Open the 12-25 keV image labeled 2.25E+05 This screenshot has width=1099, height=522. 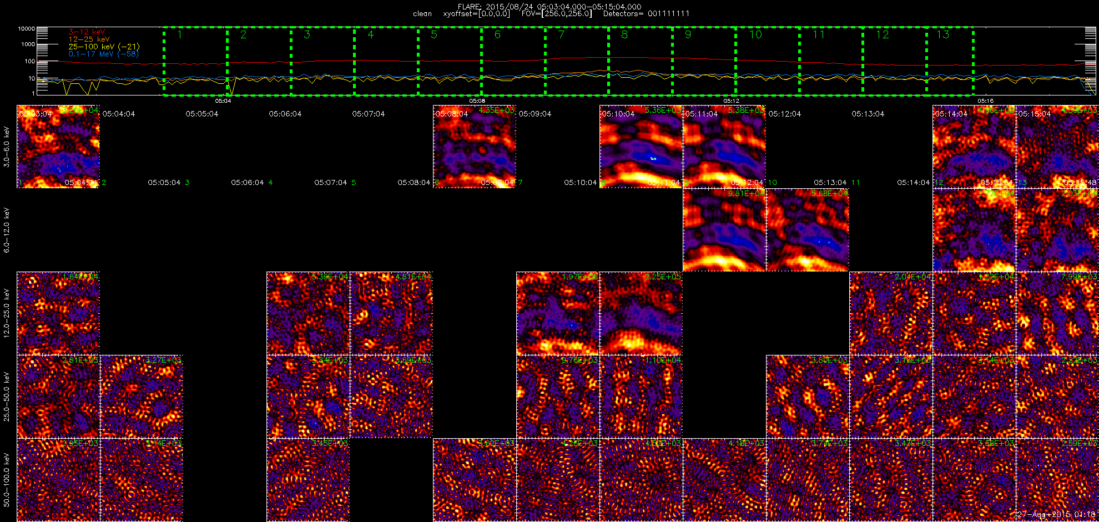tap(641, 313)
